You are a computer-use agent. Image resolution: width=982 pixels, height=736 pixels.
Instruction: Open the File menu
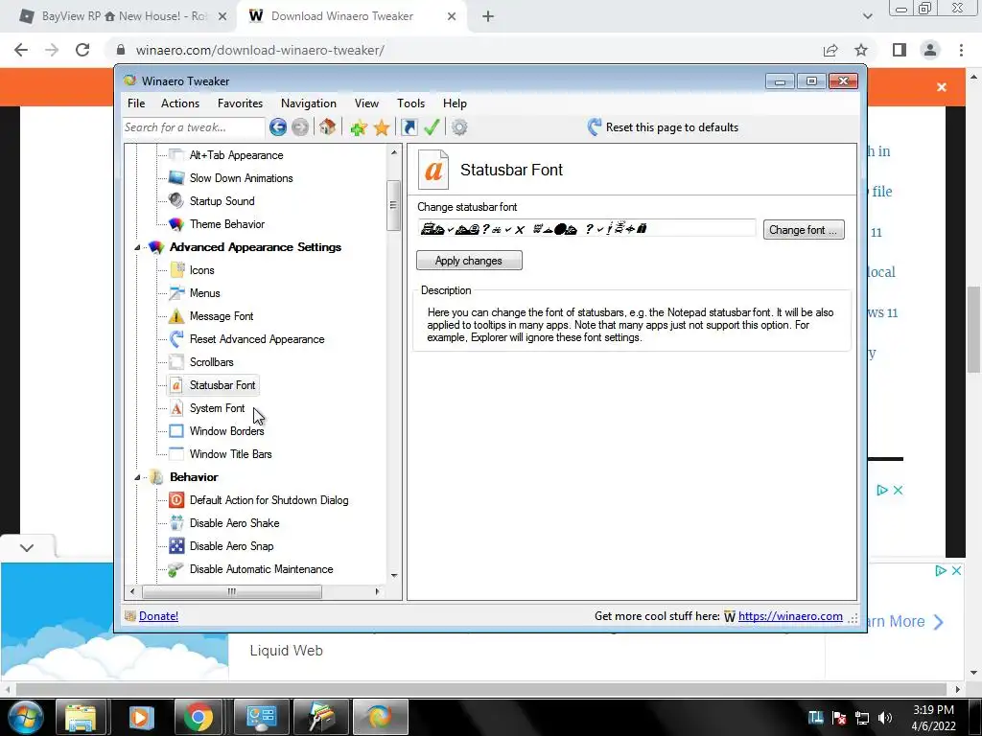[x=136, y=103]
